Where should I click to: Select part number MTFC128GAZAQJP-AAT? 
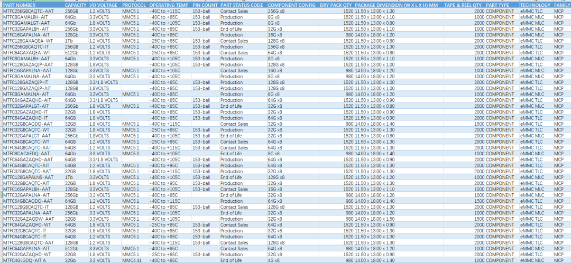point(33,64)
